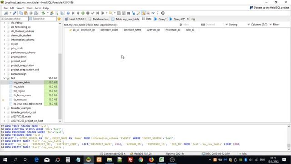Click the green Insert row icon
The height and width of the screenshot is (164, 291).
click(x=83, y=13)
